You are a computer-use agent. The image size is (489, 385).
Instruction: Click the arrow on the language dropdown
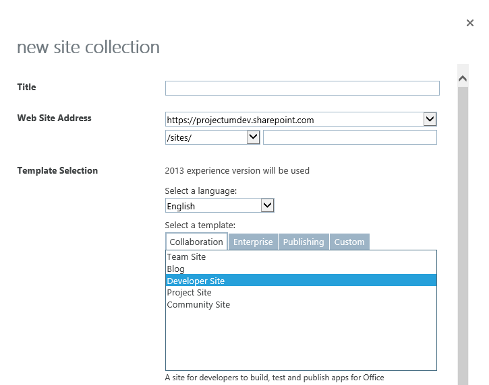(267, 205)
